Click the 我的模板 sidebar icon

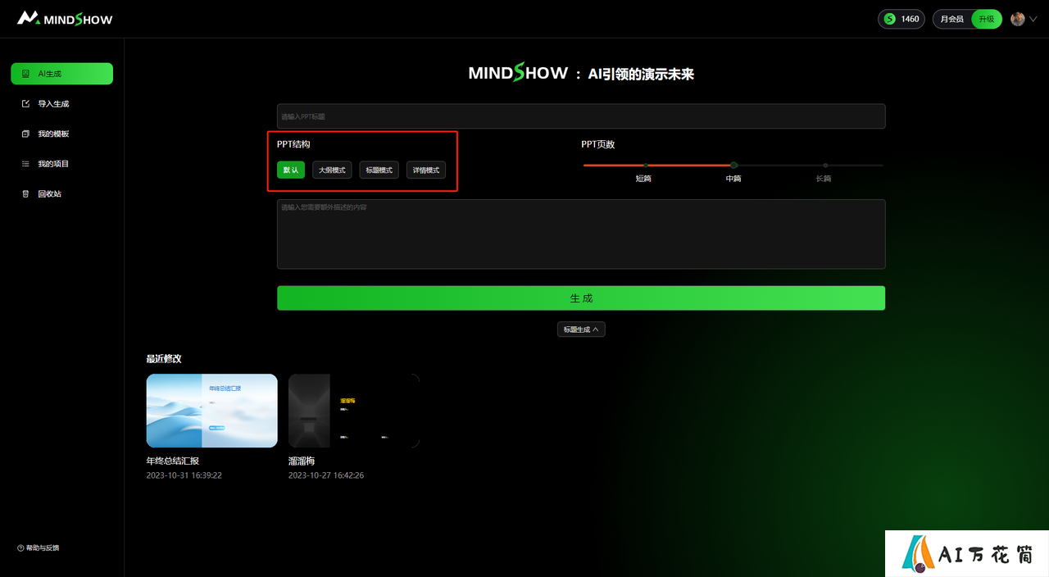(25, 134)
